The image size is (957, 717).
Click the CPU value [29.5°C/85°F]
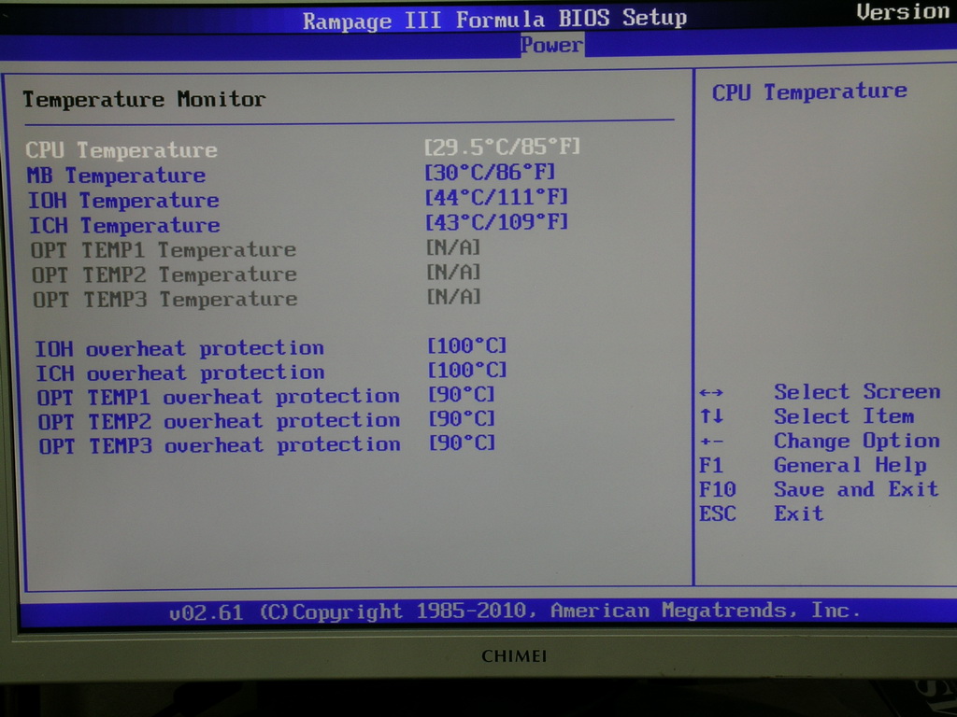pyautogui.click(x=502, y=147)
